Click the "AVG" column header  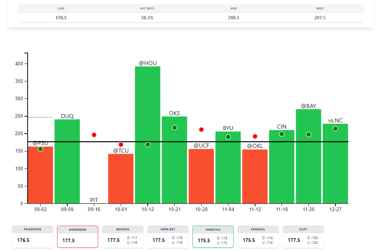[x=234, y=8]
